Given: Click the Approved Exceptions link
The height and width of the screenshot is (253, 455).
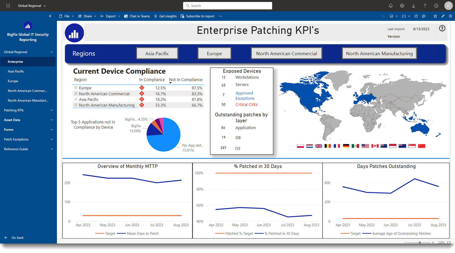Looking at the screenshot, I should (x=245, y=96).
